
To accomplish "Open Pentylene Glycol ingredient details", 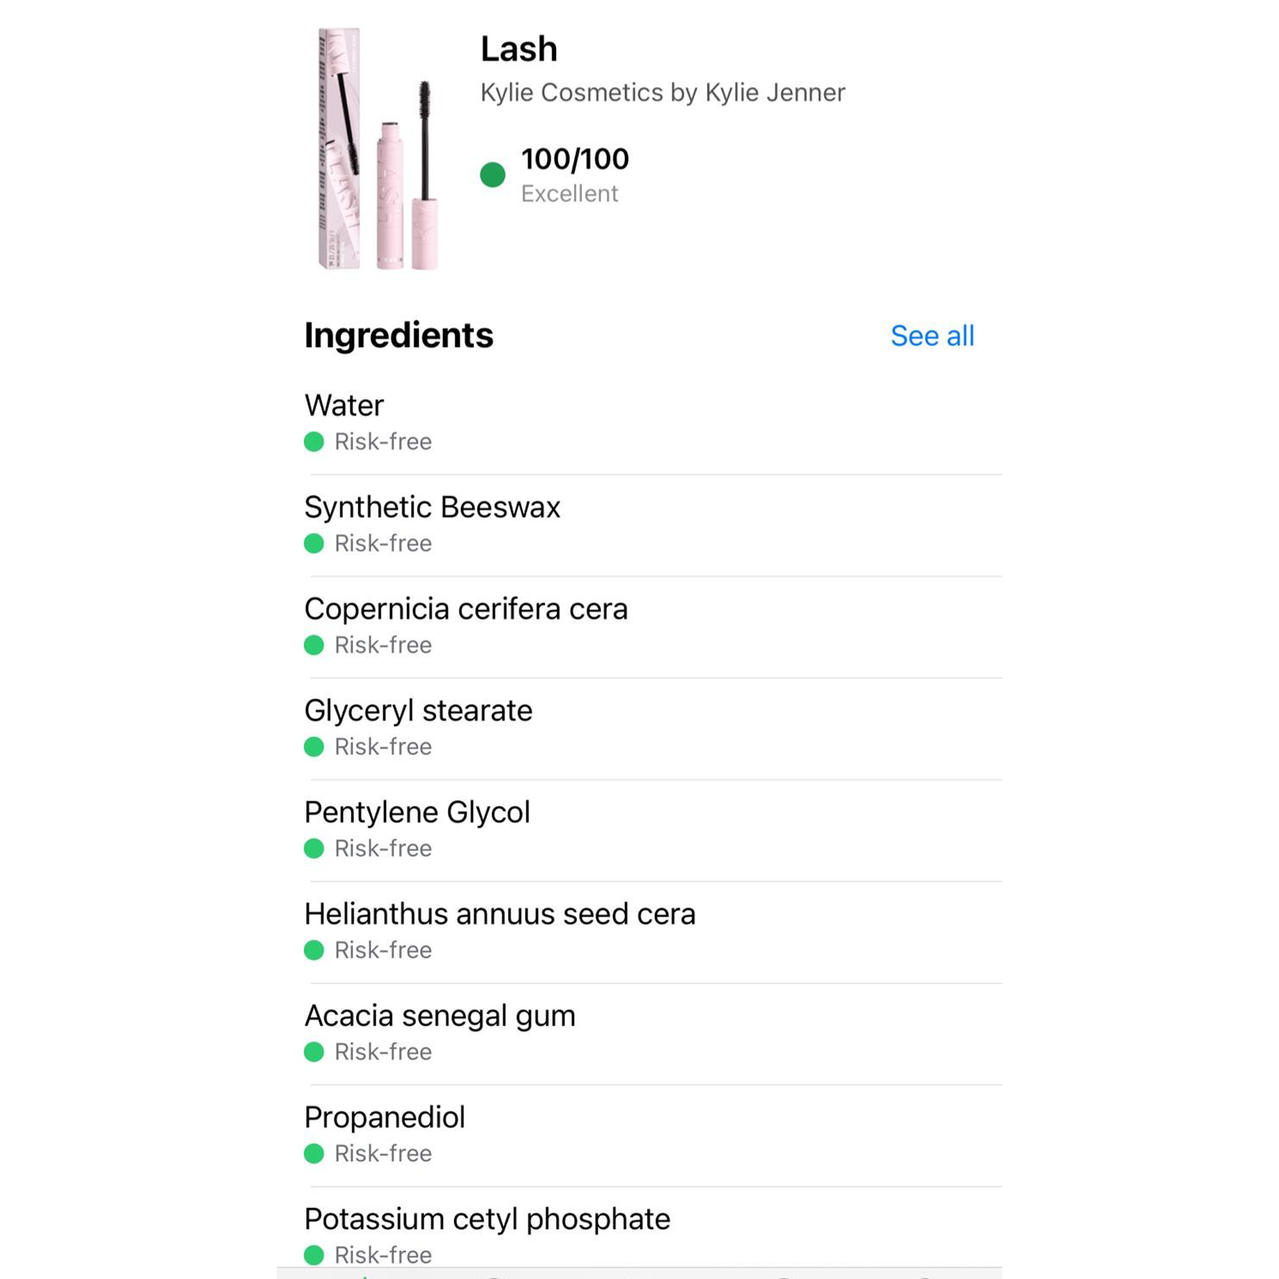I will pyautogui.click(x=639, y=830).
